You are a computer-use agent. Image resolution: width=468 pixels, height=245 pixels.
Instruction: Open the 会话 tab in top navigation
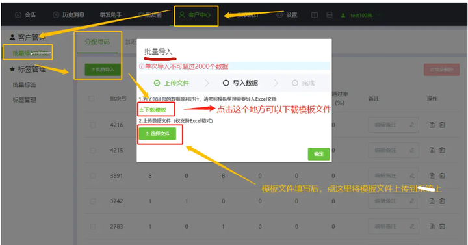pos(25,15)
